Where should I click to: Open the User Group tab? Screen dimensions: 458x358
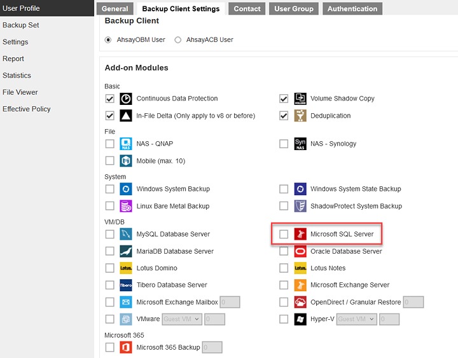click(294, 9)
